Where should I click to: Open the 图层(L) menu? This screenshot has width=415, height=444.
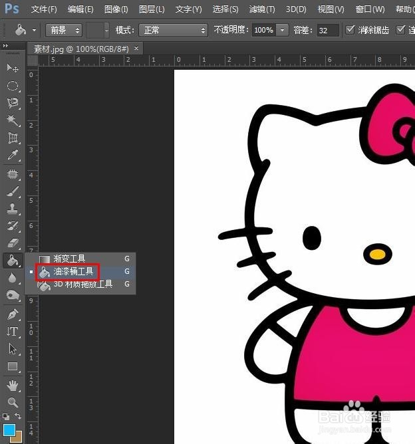pos(152,9)
